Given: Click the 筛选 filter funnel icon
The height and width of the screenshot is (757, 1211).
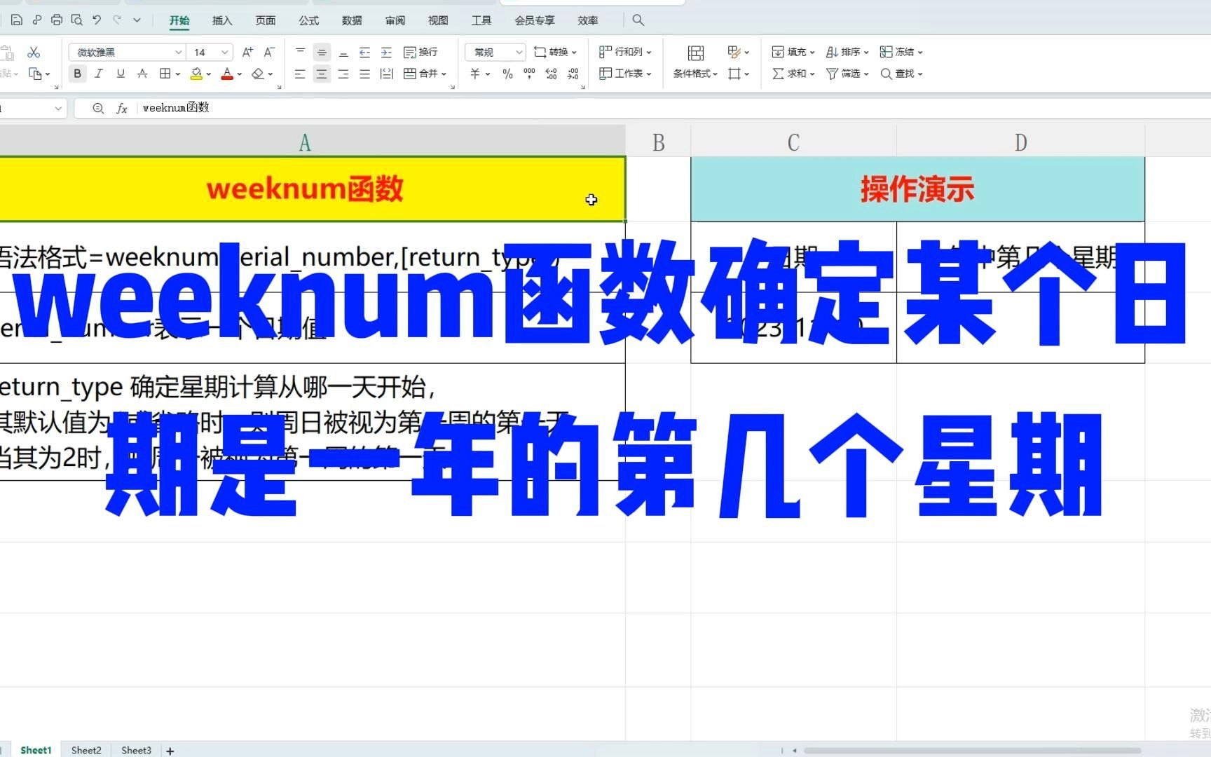Looking at the screenshot, I should point(832,74).
